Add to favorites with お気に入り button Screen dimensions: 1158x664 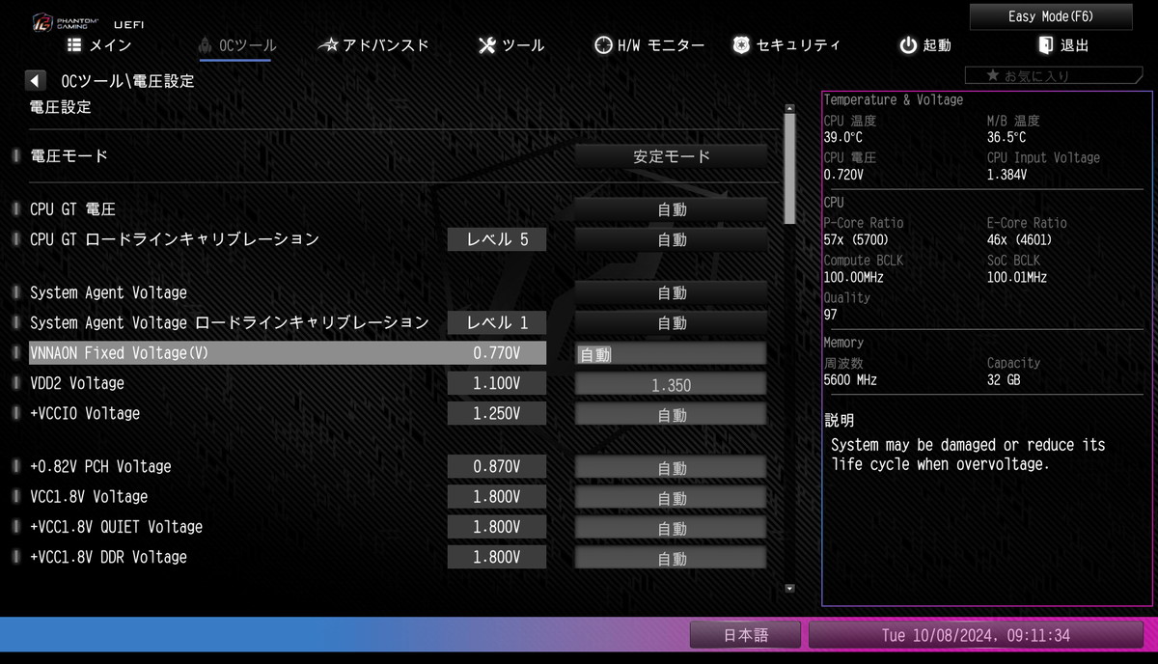pos(1038,75)
